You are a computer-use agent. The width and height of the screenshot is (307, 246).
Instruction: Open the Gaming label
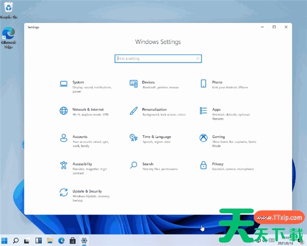(x=218, y=137)
